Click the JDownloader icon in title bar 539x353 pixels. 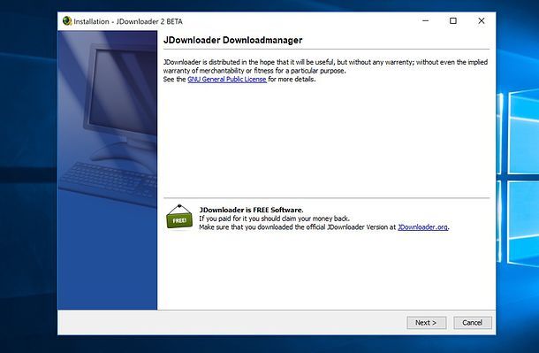(x=67, y=21)
